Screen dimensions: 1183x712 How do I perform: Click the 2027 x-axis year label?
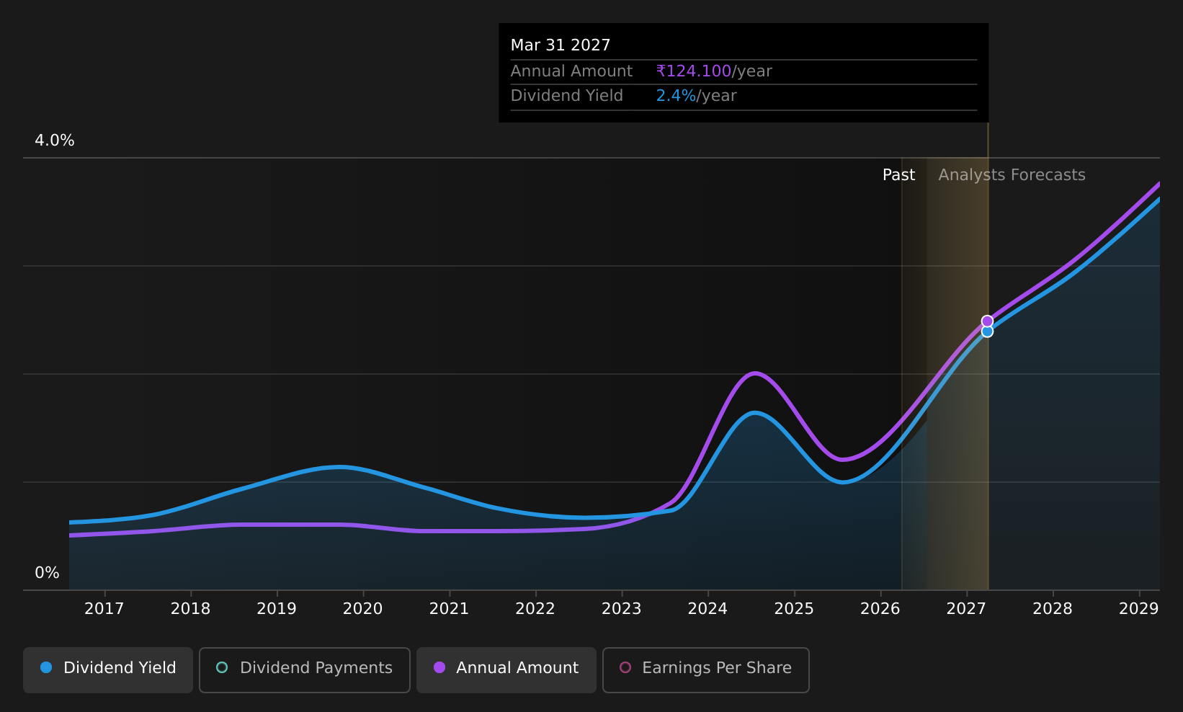pos(966,609)
